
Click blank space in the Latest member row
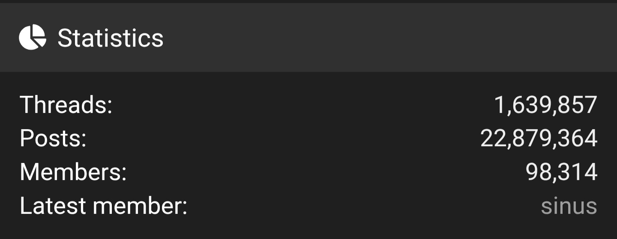pyautogui.click(x=364, y=206)
